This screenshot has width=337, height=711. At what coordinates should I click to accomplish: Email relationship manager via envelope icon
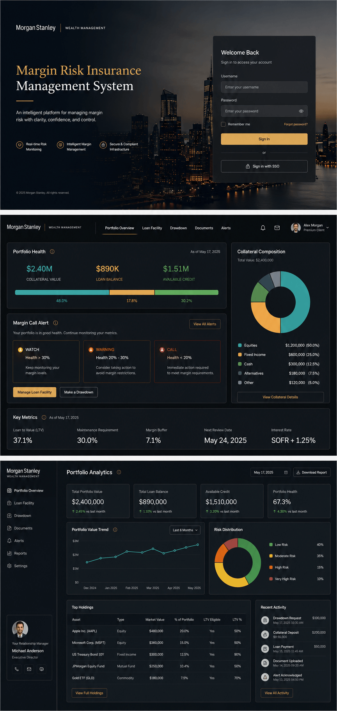pyautogui.click(x=29, y=669)
